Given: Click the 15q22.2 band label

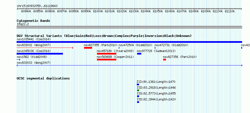Looking at the screenshot, I should [x=23, y=24].
